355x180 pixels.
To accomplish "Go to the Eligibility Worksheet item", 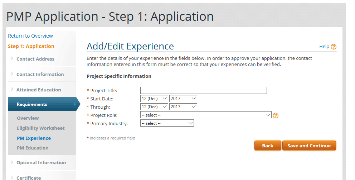I will (41, 128).
